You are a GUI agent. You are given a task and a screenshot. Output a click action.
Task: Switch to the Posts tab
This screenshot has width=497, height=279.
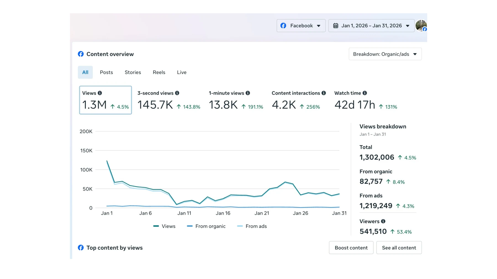click(106, 72)
